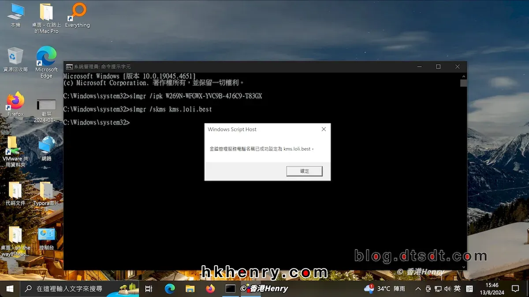
Task: Switch input language with the 英 indicator
Action: 457,289
